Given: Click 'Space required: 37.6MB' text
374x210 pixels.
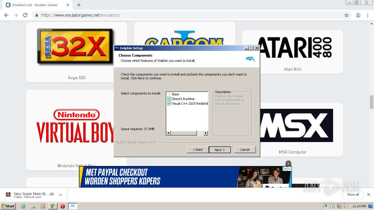Looking at the screenshot, I should point(138,129).
